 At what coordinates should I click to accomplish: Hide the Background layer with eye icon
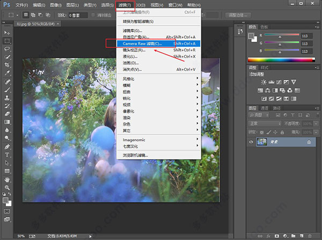pos(251,142)
